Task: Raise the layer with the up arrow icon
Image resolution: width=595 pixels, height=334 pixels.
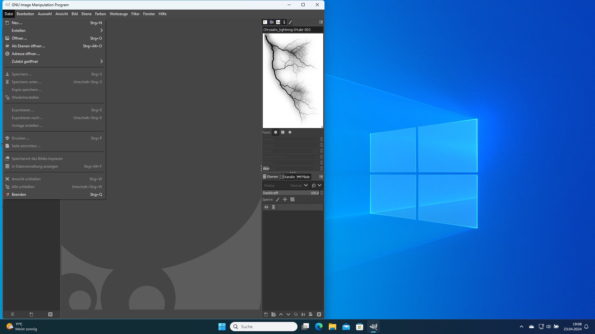Action: (281, 315)
